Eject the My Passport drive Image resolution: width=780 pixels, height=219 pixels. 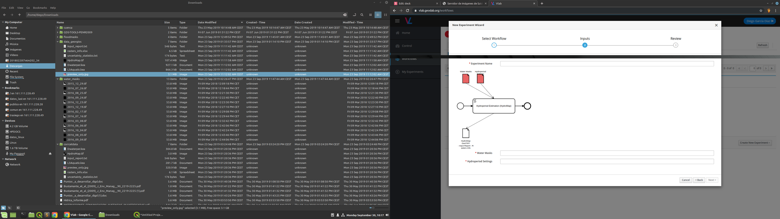point(50,154)
